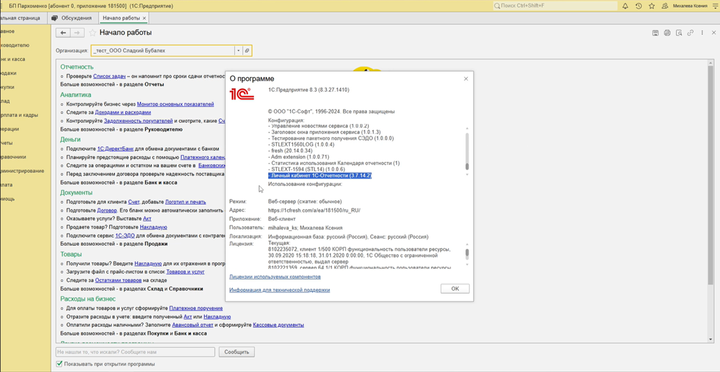
Task: Open Доходами и расходами link
Action: (x=123, y=112)
